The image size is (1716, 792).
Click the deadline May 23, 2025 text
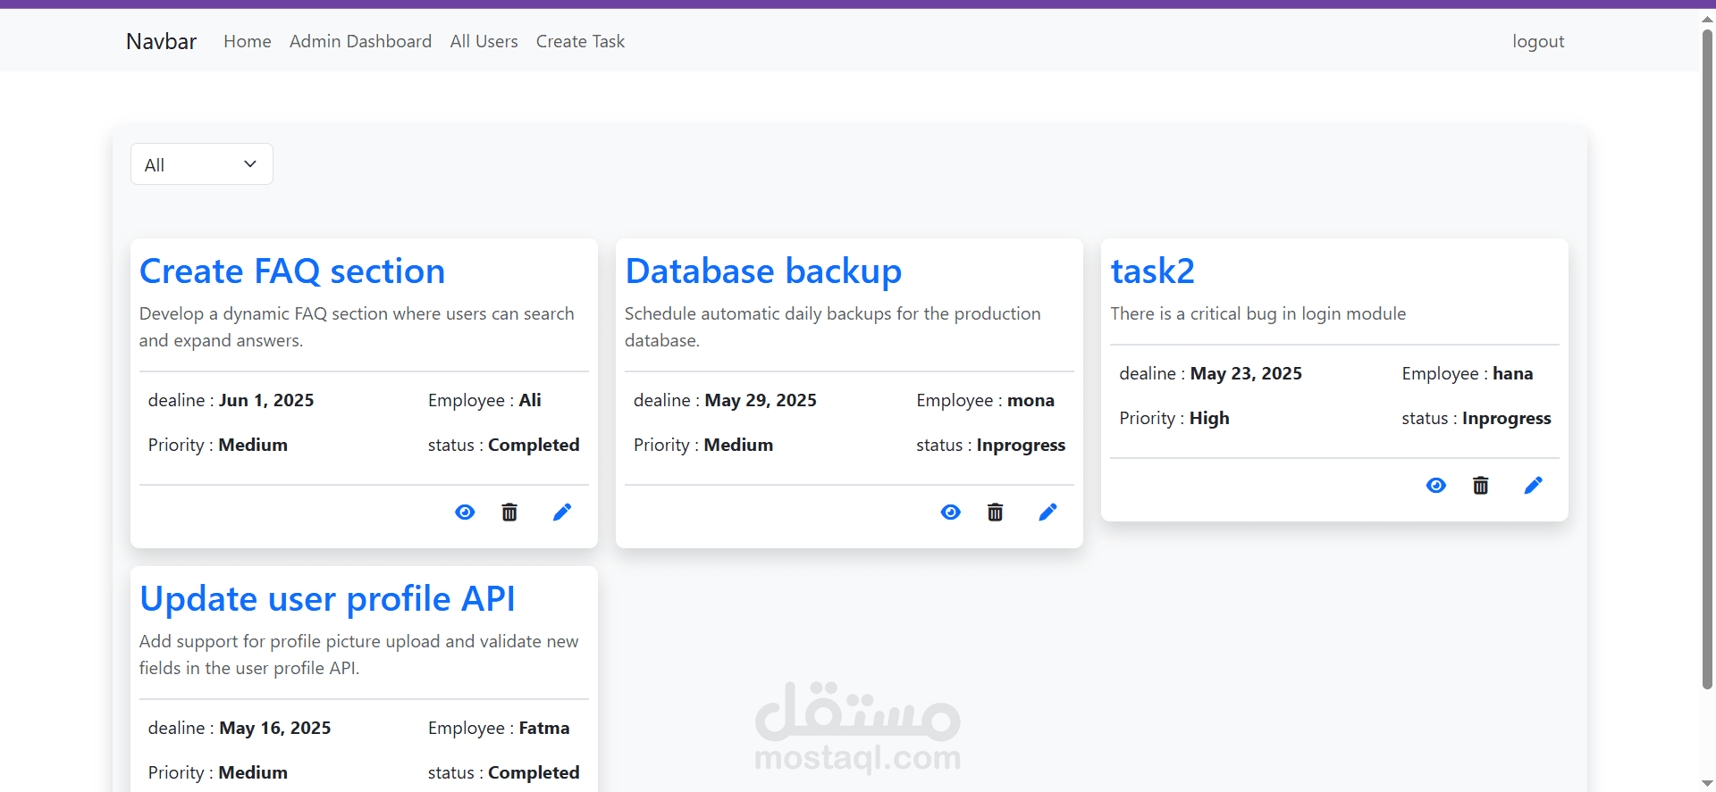tap(1210, 373)
